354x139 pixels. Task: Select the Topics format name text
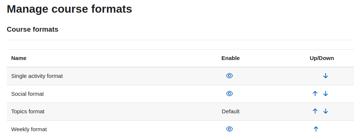(28, 111)
